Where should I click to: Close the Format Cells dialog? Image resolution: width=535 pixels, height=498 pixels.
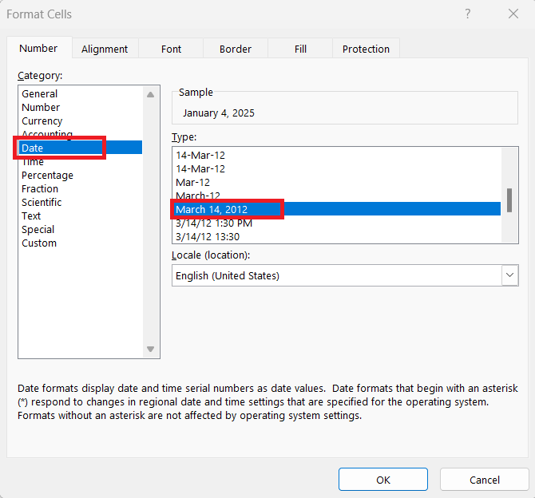[x=513, y=14]
